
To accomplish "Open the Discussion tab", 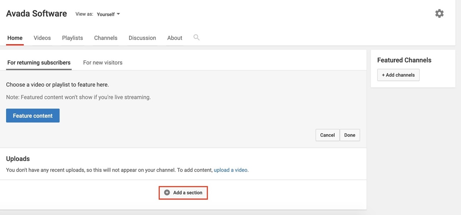I will (x=142, y=38).
